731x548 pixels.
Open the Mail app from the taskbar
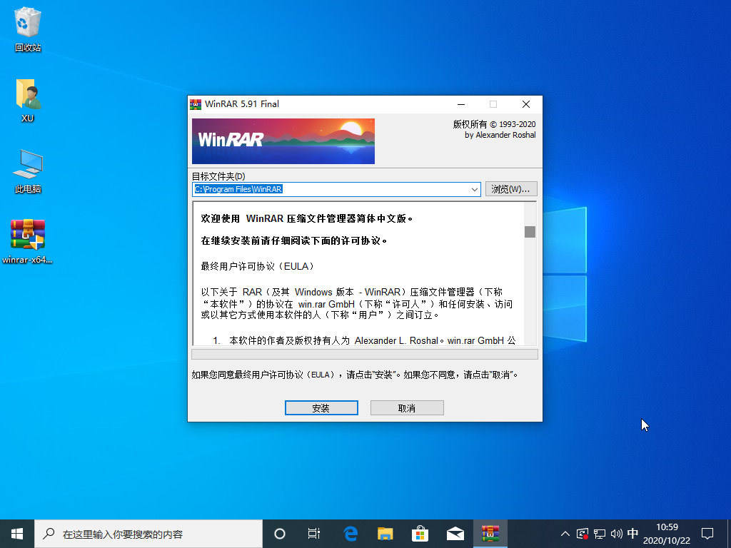[x=455, y=533]
